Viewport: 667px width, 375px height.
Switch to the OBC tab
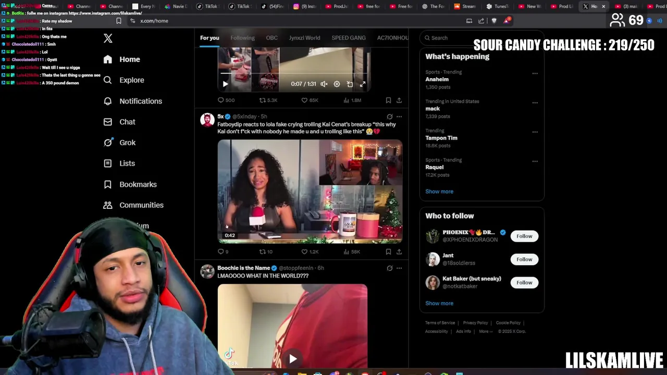coord(271,38)
